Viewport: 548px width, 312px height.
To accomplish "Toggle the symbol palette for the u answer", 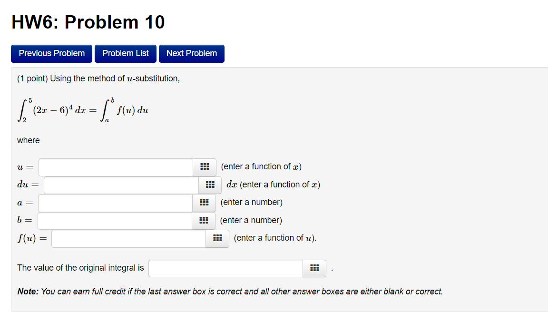I will pos(204,167).
